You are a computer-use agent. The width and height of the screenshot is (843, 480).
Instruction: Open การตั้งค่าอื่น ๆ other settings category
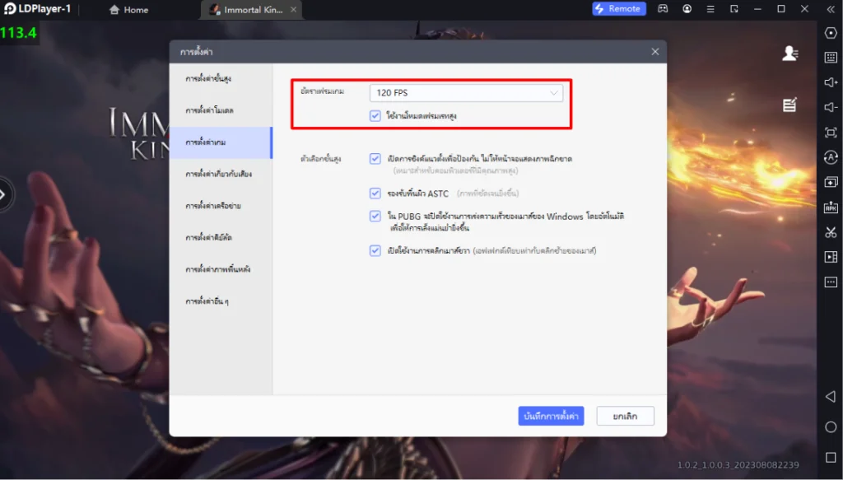coord(221,301)
